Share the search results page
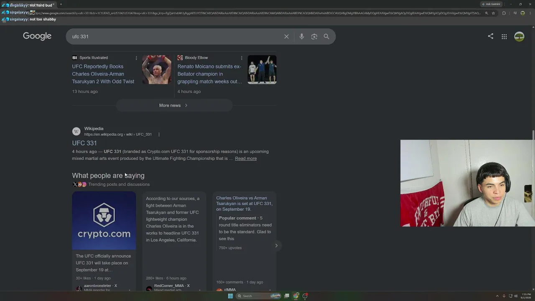This screenshot has width=535, height=301. [491, 36]
